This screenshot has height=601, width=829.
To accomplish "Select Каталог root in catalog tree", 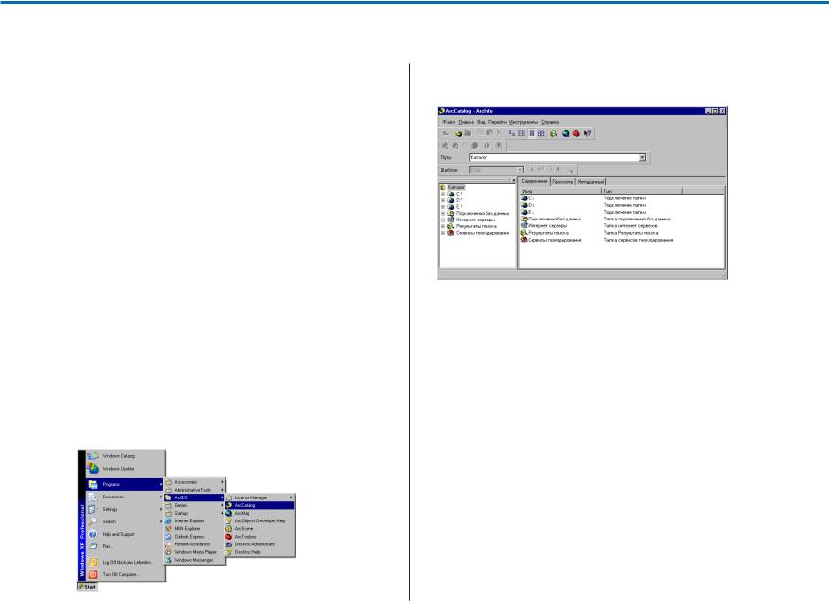I will tap(457, 188).
